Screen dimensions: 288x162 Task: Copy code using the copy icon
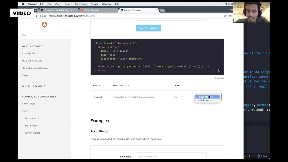tap(219, 70)
